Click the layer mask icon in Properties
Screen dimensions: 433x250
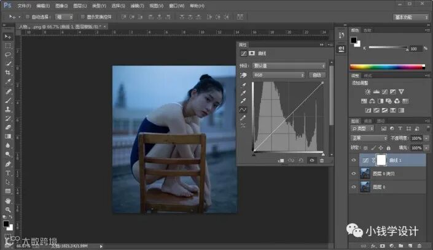[x=252, y=53]
